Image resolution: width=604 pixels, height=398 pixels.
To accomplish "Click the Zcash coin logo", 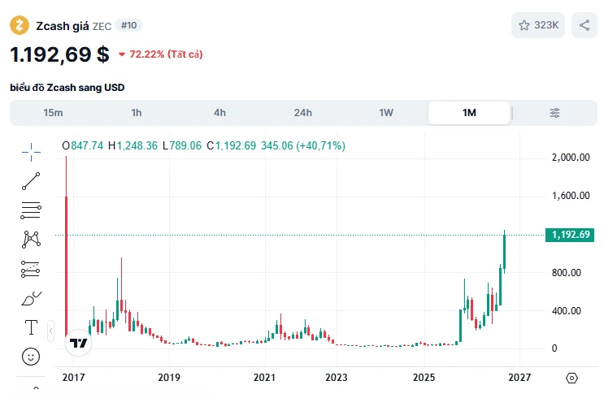I will [20, 25].
